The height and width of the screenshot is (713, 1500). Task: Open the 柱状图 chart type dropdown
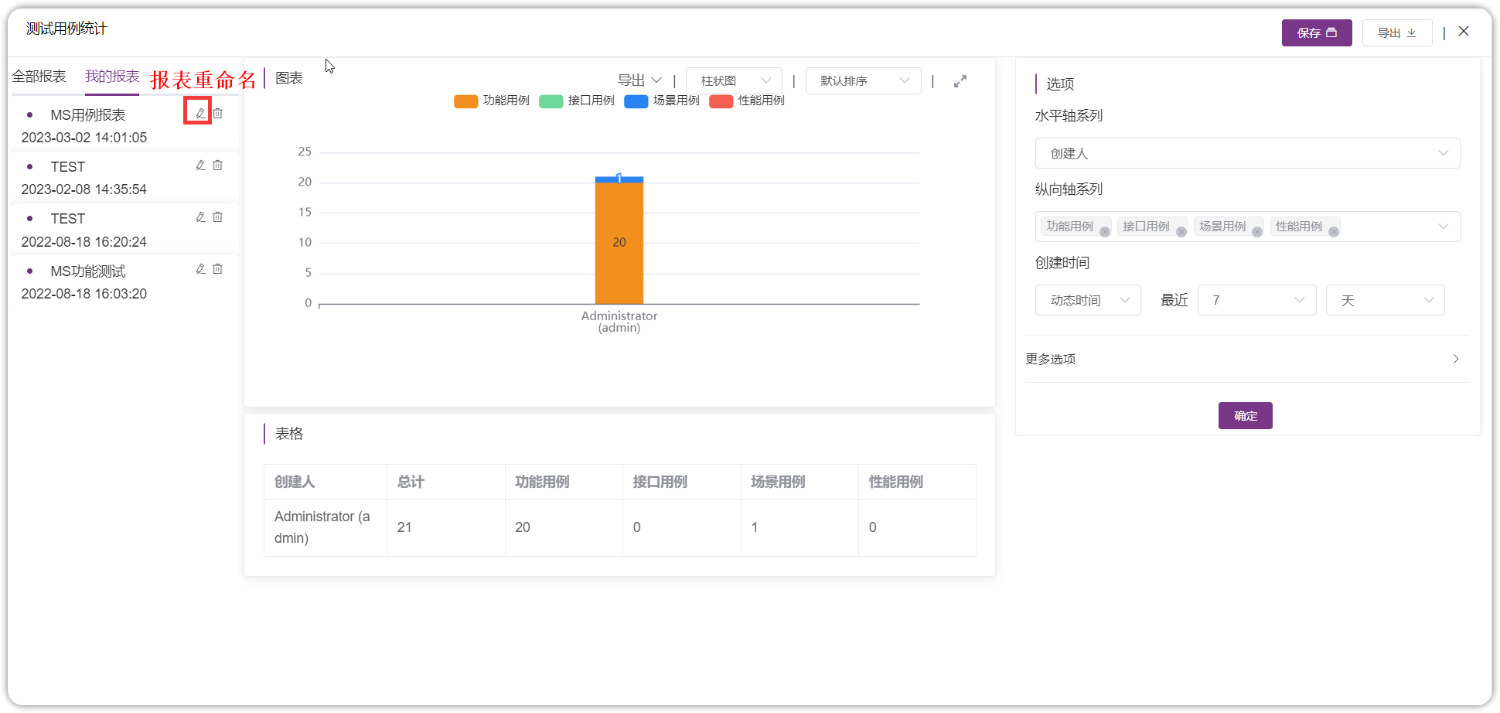734,80
